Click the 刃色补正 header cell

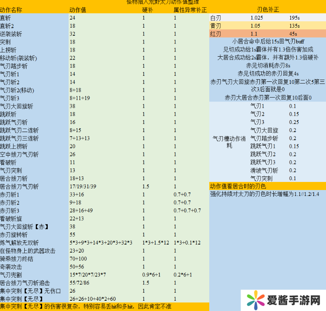click(268, 10)
